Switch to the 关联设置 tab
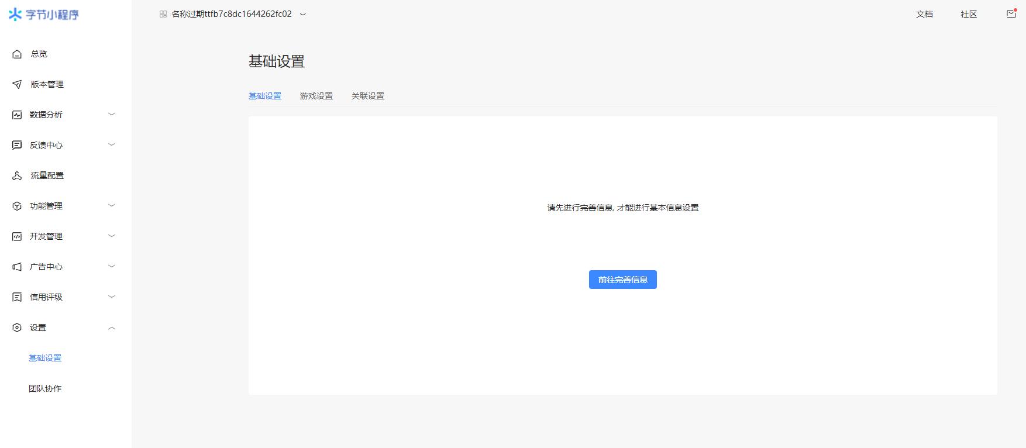 [367, 96]
